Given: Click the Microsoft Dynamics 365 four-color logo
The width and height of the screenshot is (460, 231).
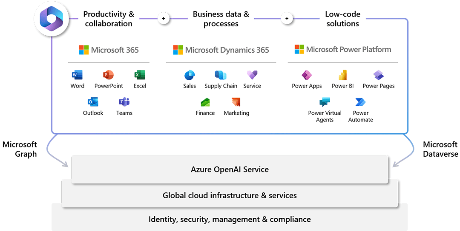Looking at the screenshot, I should coord(178,50).
